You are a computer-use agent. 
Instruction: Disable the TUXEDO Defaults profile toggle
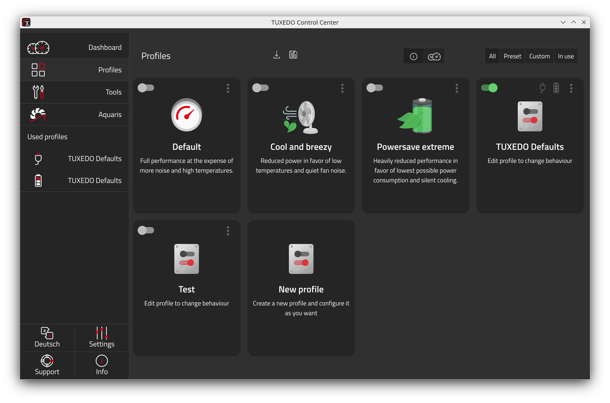tap(489, 88)
